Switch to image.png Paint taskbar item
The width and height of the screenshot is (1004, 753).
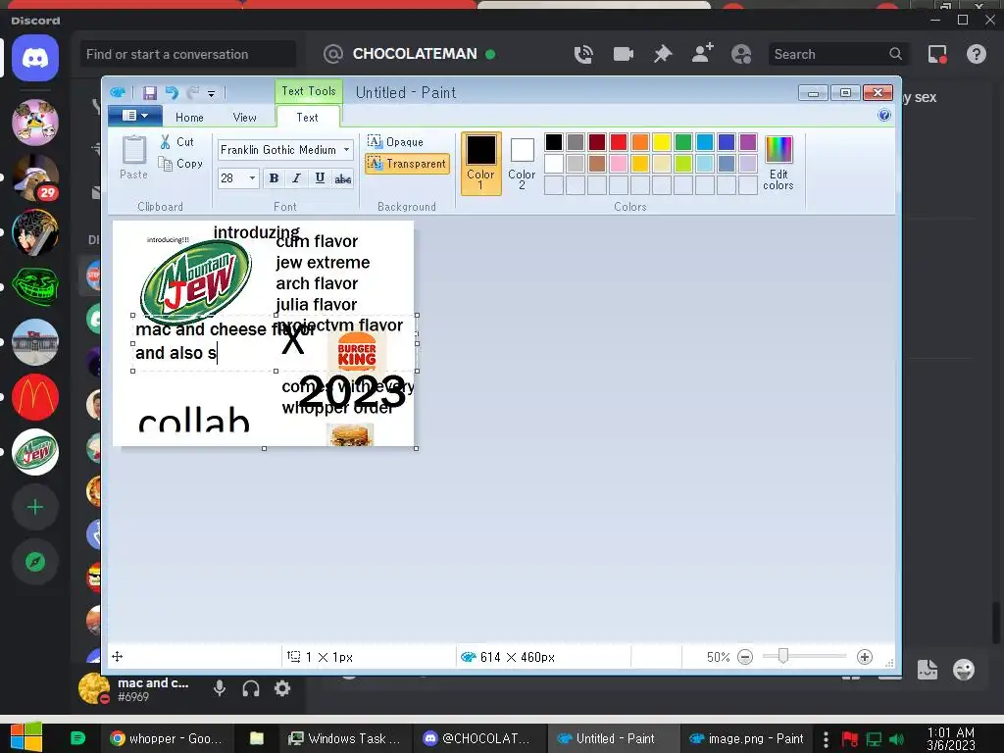click(746, 738)
